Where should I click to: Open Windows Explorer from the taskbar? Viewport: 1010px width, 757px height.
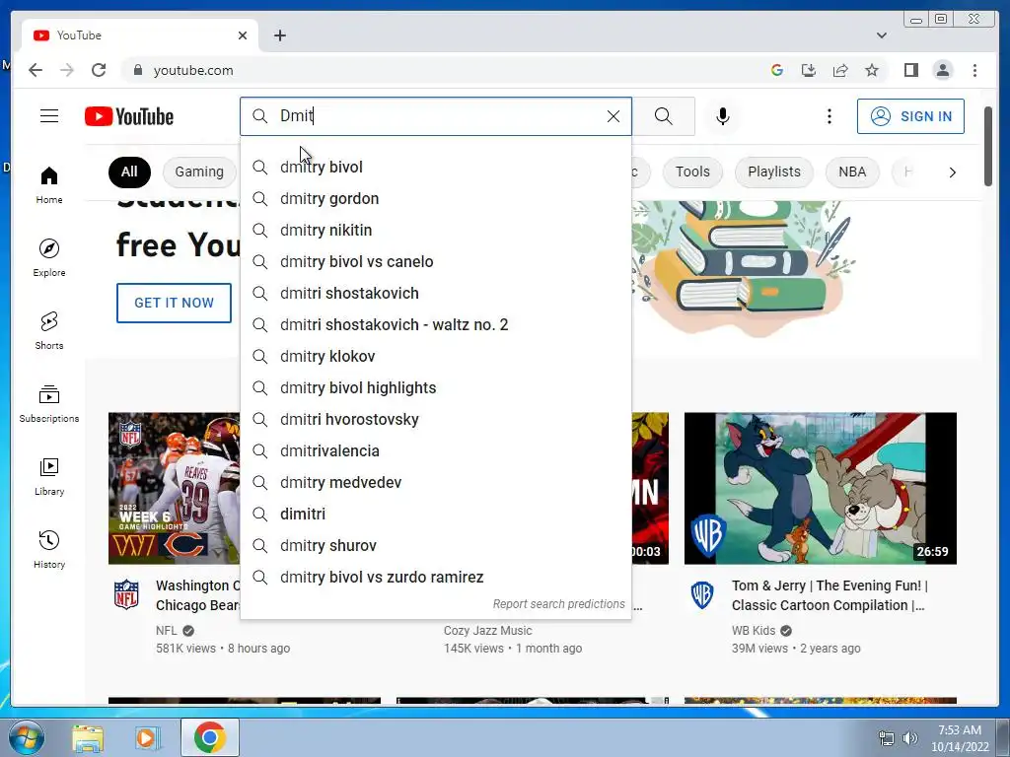coord(88,737)
